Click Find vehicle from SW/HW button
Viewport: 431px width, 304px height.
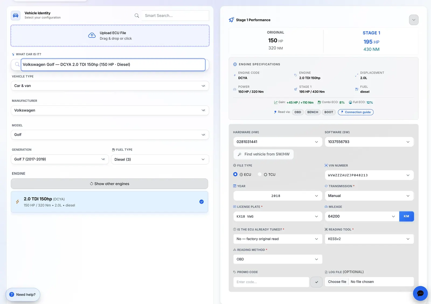(x=264, y=154)
